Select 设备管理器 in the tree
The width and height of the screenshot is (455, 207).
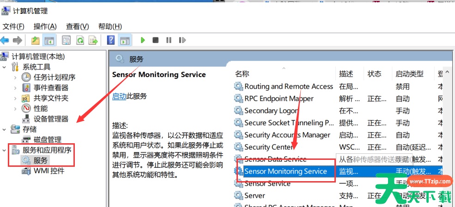point(51,119)
